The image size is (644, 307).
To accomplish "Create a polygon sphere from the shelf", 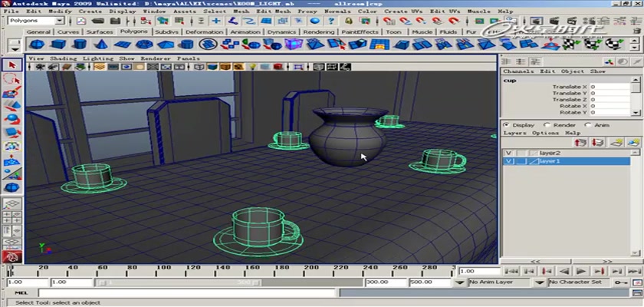I will coord(37,44).
